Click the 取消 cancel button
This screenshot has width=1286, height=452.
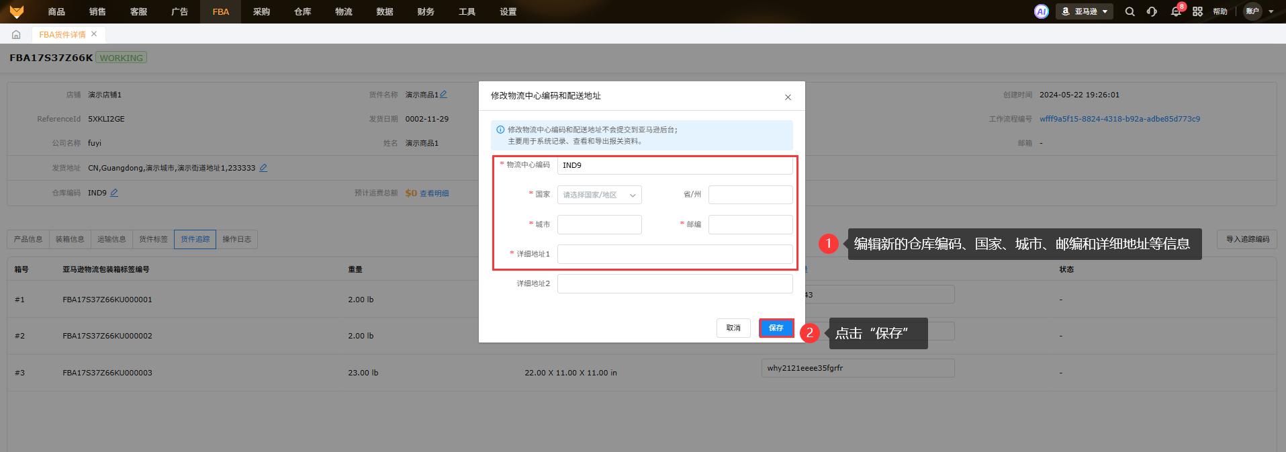733,328
